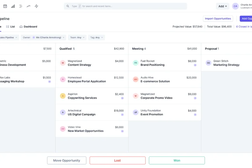Click the Green Stitch GS avatar
This screenshot has height=168, width=252.
click(208, 63)
